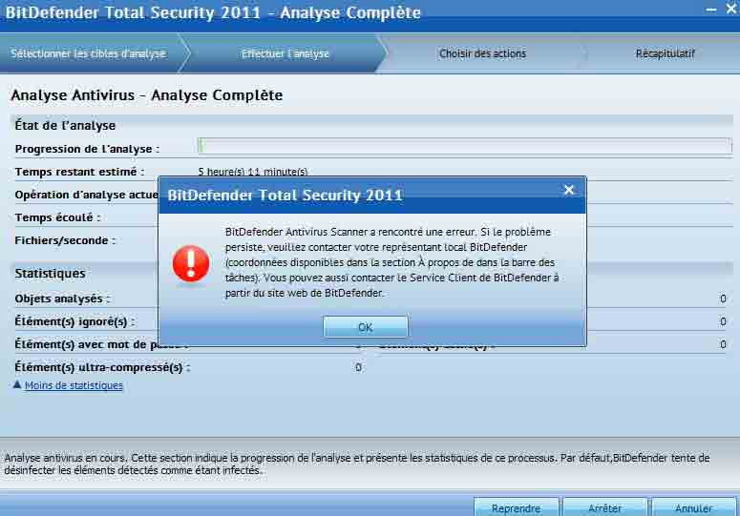Select the Choisir des actions step

(x=482, y=53)
